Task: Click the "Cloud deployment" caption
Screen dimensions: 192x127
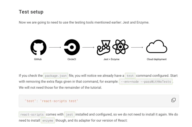Action: (157, 59)
